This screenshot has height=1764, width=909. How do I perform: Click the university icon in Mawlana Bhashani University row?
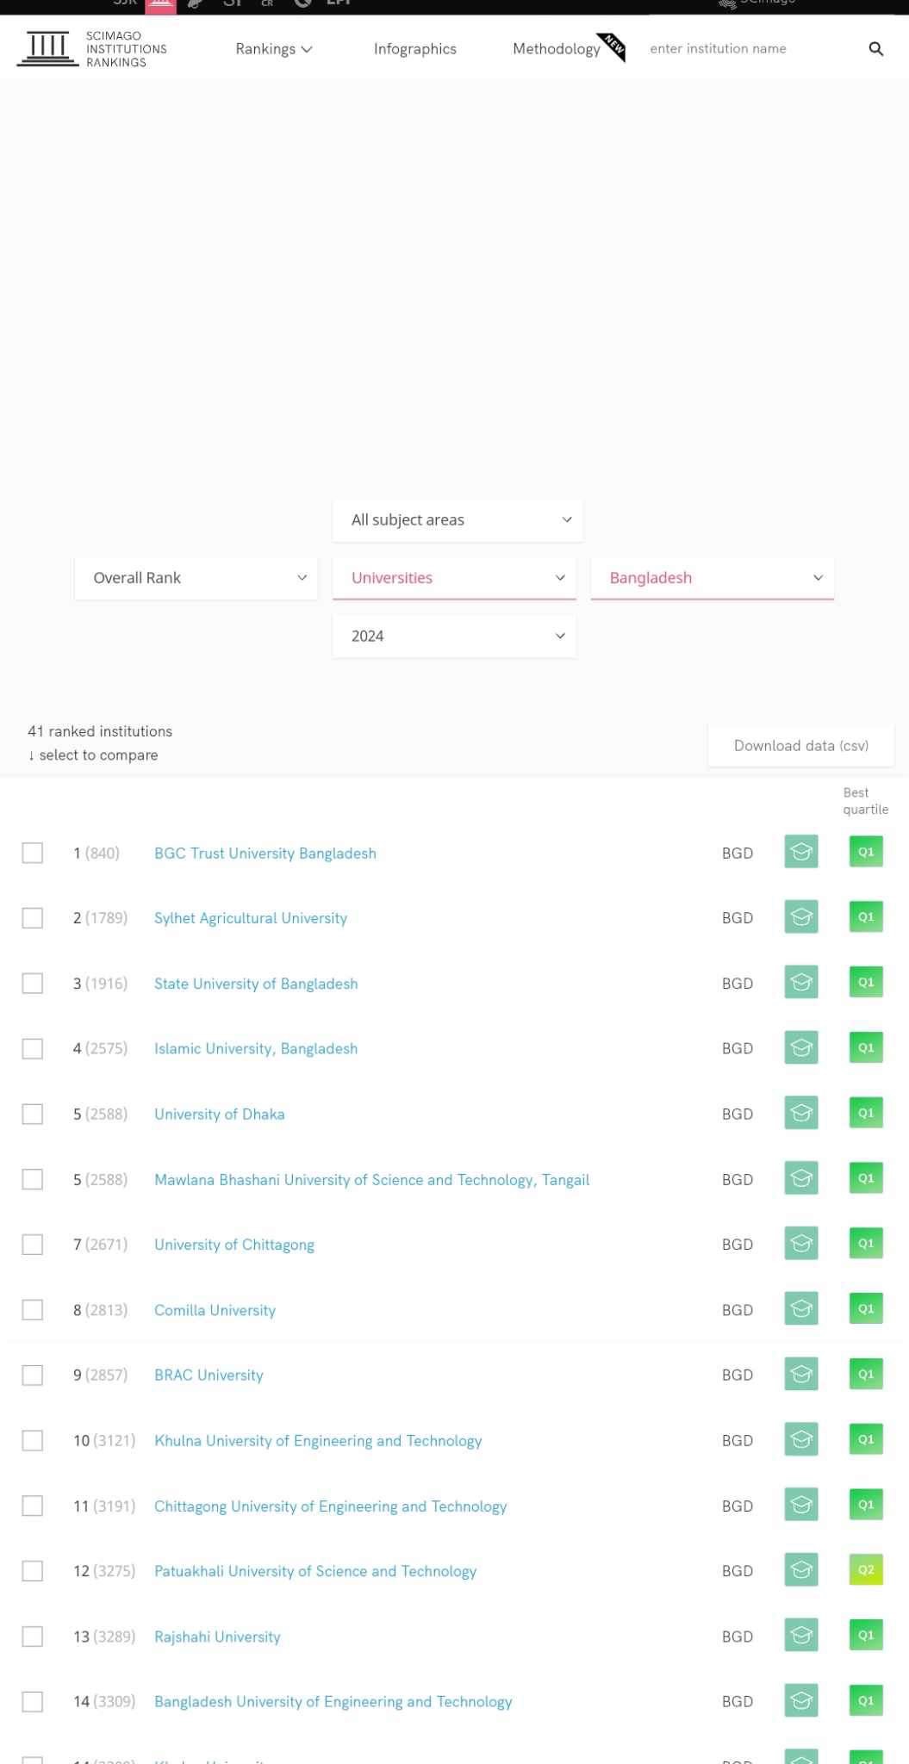click(x=800, y=1178)
